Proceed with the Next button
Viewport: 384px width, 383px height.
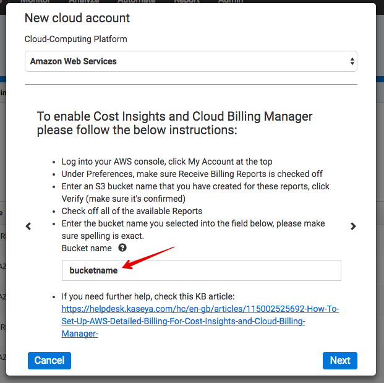[x=340, y=361]
